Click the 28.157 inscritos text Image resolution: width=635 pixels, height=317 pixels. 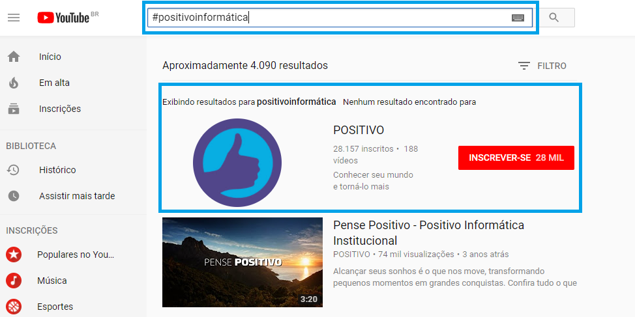click(363, 149)
